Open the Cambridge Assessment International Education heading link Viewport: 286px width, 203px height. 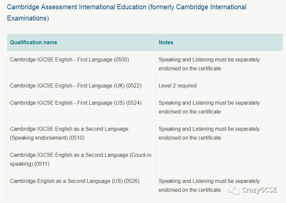(x=127, y=13)
